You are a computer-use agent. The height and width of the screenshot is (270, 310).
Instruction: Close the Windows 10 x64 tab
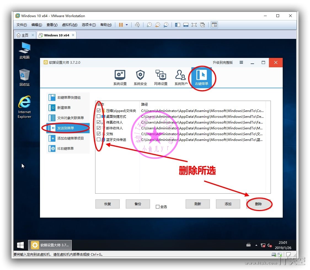point(73,35)
